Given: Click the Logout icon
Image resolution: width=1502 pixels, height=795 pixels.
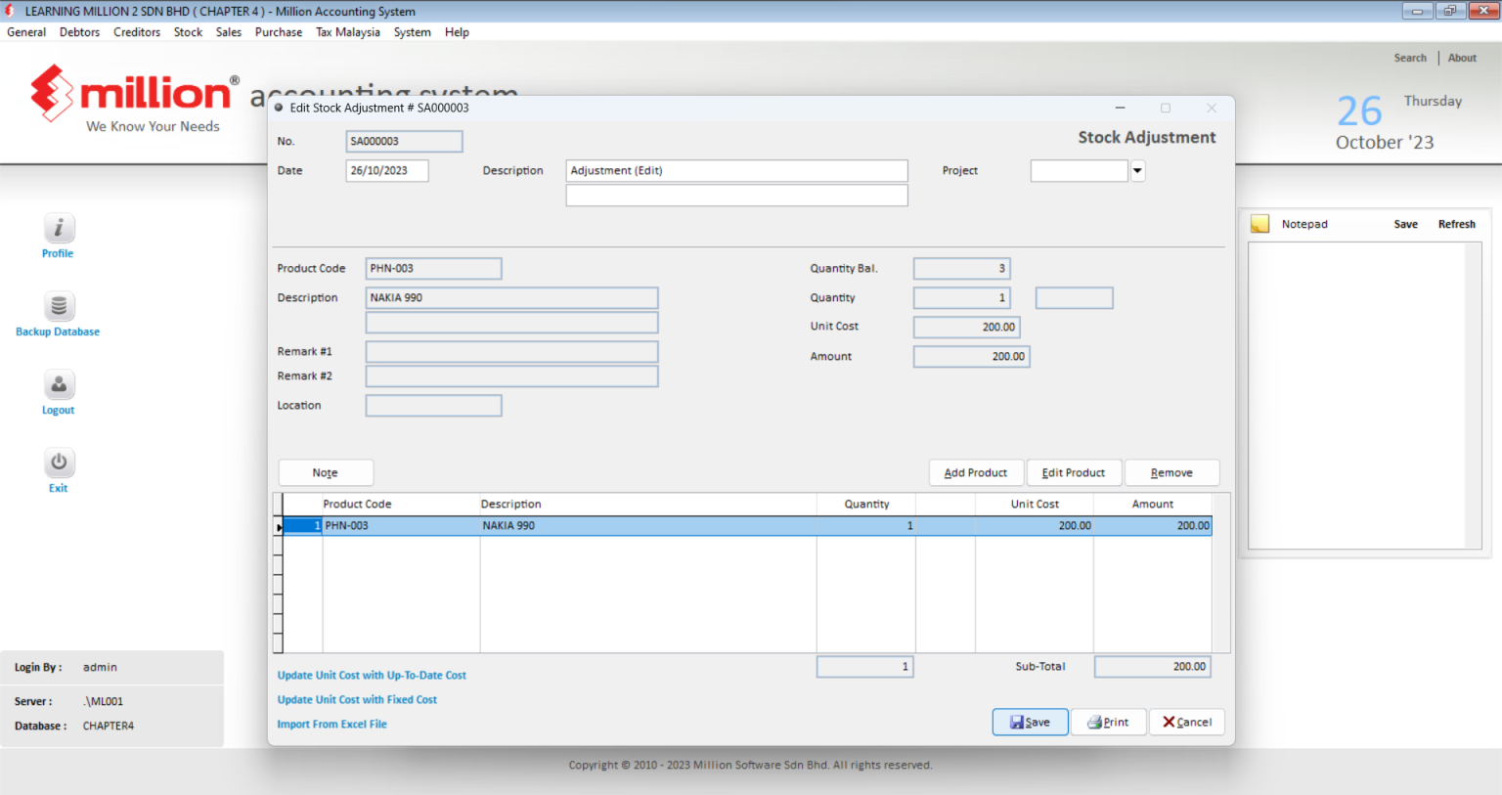Looking at the screenshot, I should pyautogui.click(x=59, y=384).
